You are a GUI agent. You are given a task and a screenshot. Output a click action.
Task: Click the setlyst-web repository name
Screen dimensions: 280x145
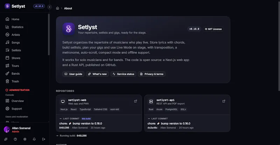click(x=77, y=100)
